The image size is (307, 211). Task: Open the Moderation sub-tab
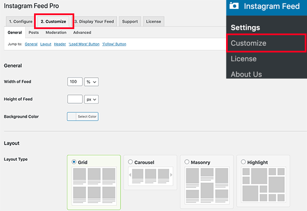[x=56, y=32]
